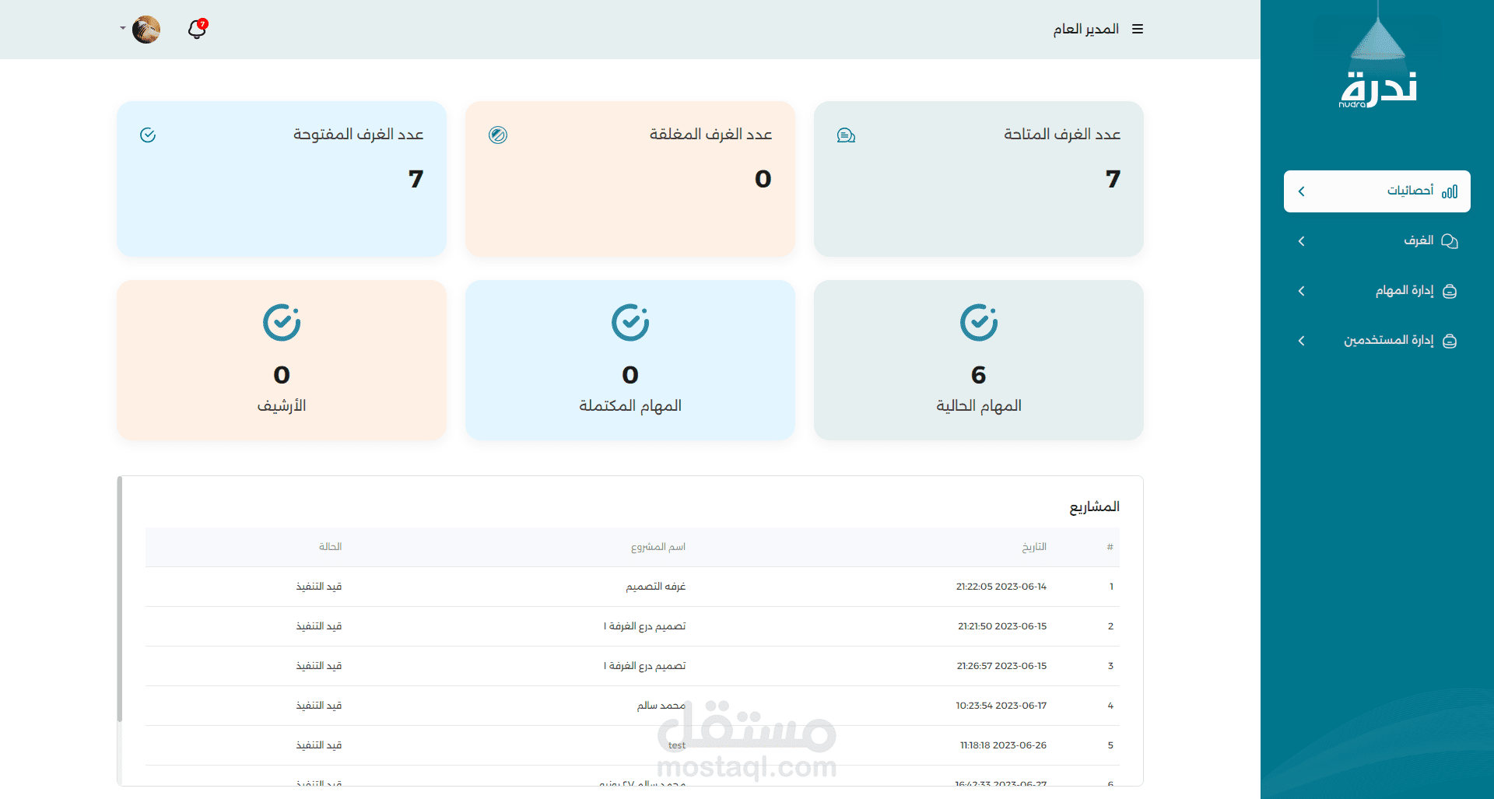Viewport: 1494px width, 799px height.
Task: Expand the أحصائيات chevron
Action: 1302,191
